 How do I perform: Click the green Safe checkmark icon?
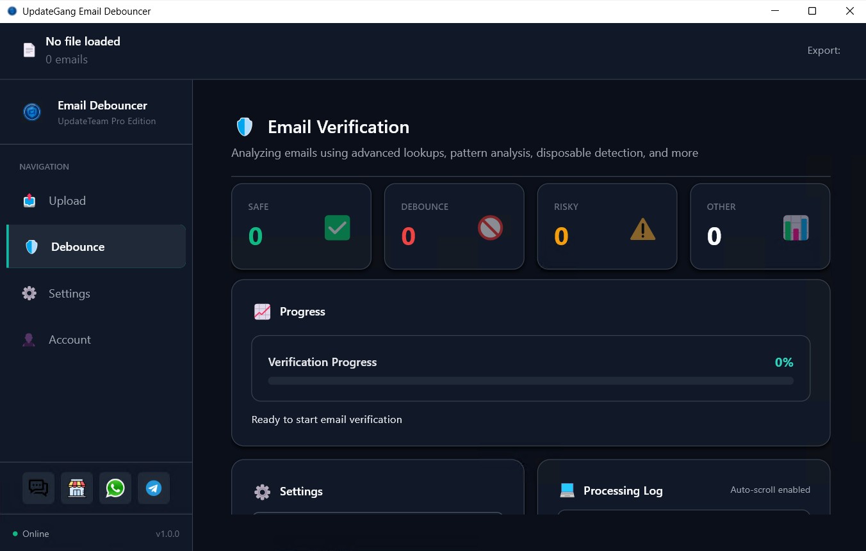point(337,228)
